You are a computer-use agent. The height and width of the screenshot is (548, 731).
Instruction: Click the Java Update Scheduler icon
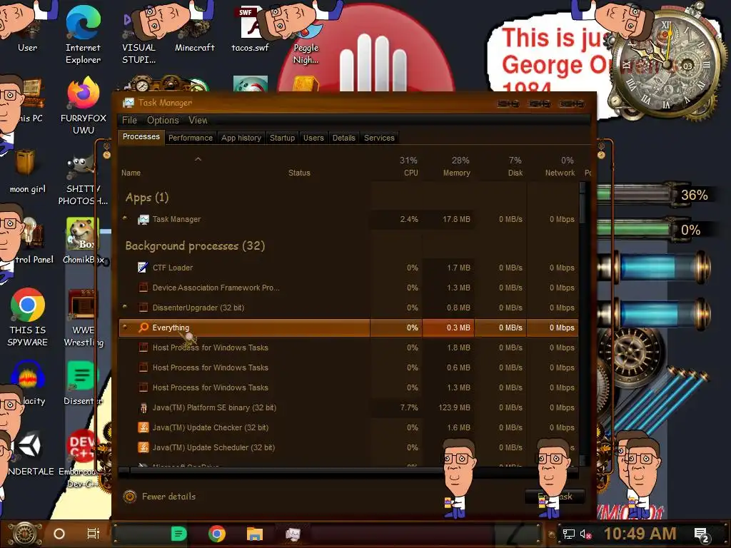143,447
